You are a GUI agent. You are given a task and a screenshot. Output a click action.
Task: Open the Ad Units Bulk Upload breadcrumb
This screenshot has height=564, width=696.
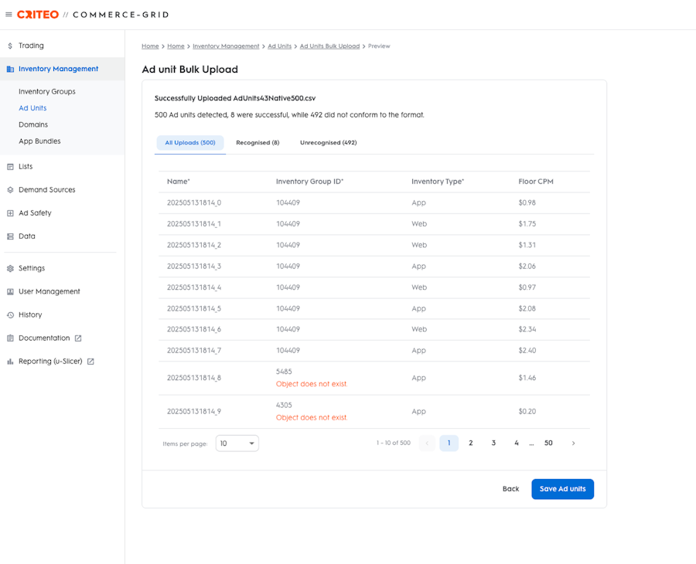coord(329,46)
